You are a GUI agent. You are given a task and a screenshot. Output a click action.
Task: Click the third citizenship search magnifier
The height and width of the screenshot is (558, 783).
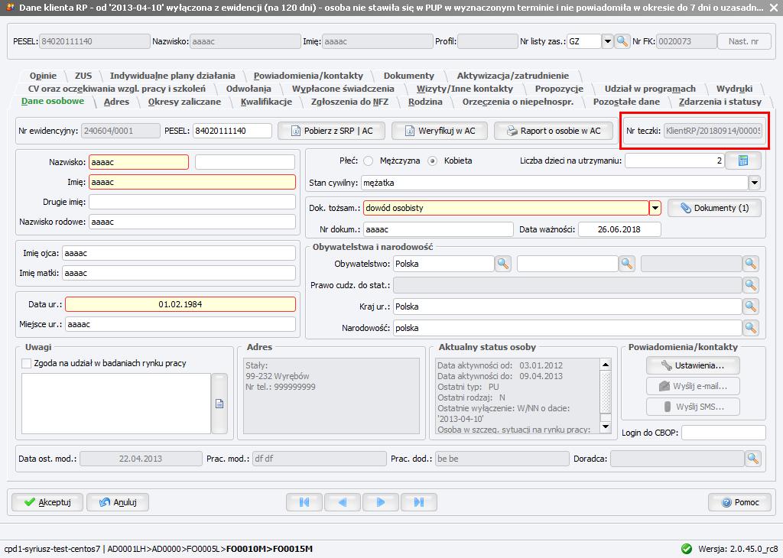click(x=751, y=264)
